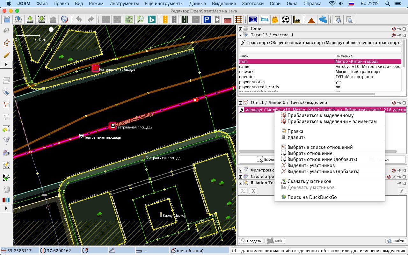Open the macOS Spotlight search icon
The image size is (408, 255).
[x=388, y=4]
